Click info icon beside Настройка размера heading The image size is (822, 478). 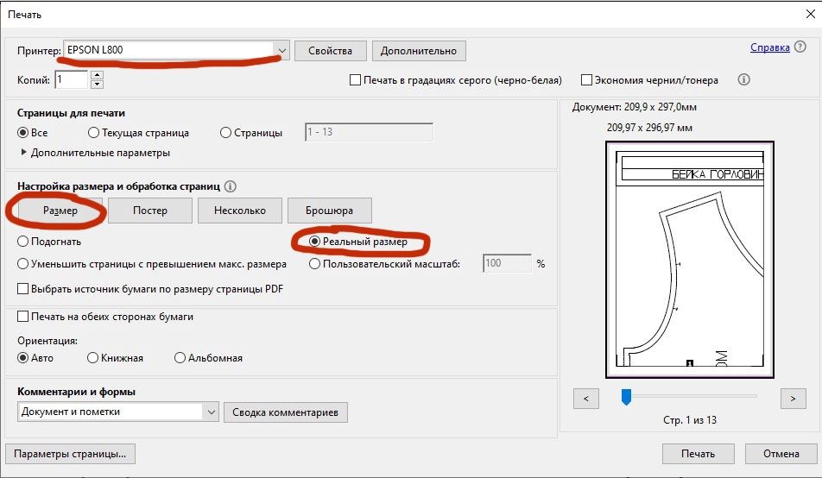pos(231,186)
